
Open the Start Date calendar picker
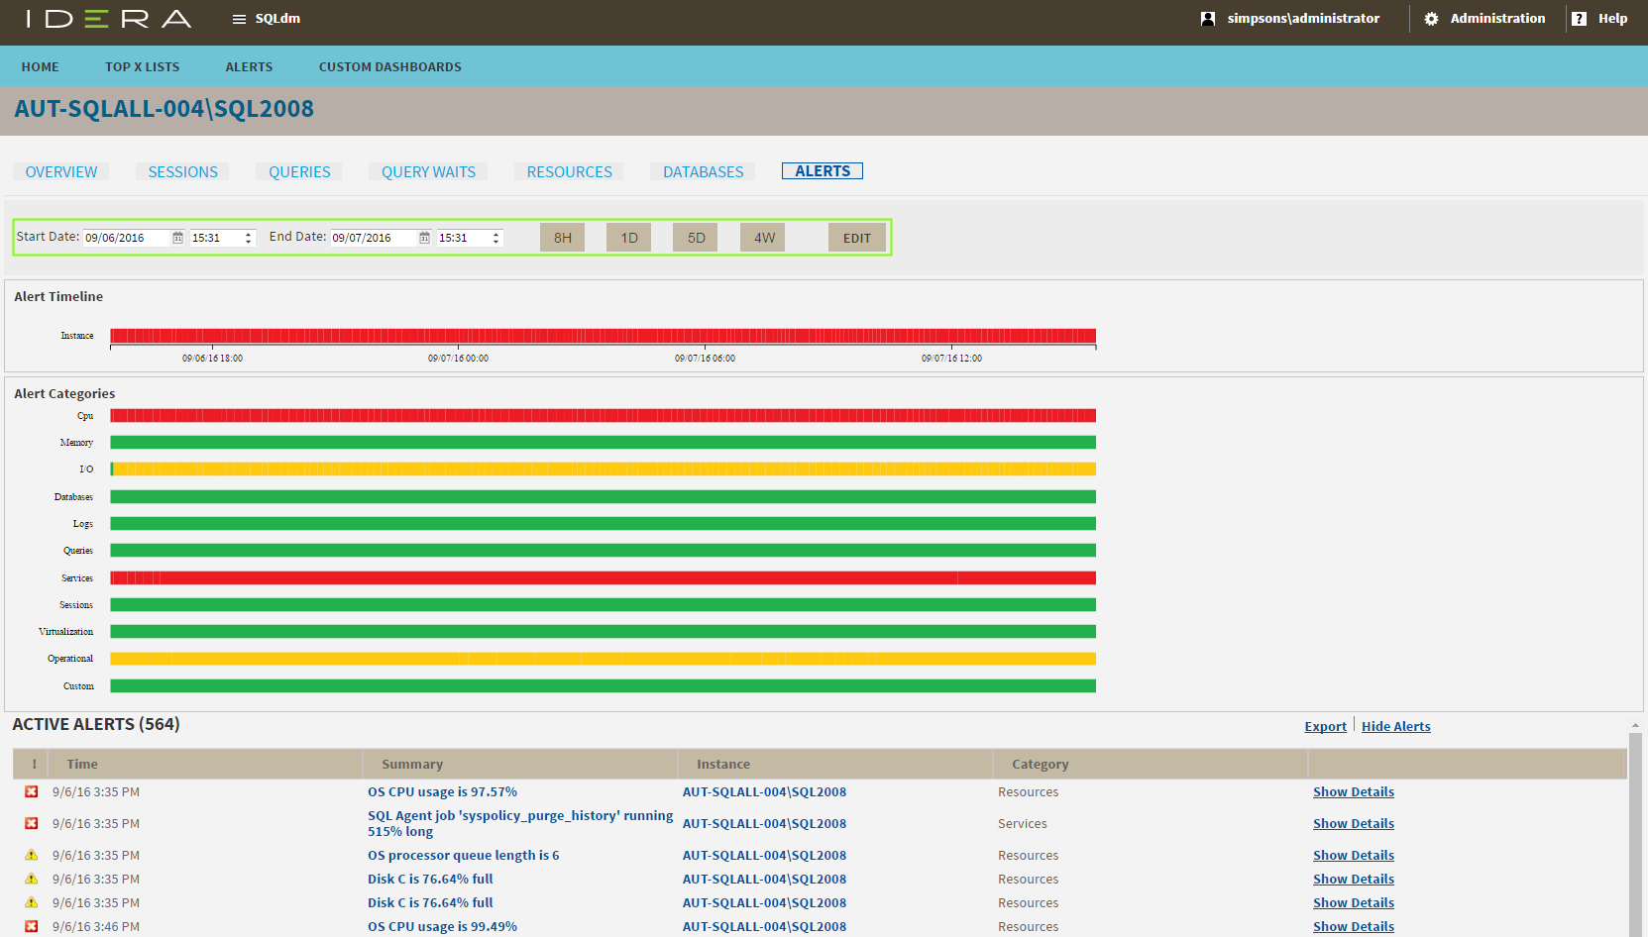[x=178, y=238]
